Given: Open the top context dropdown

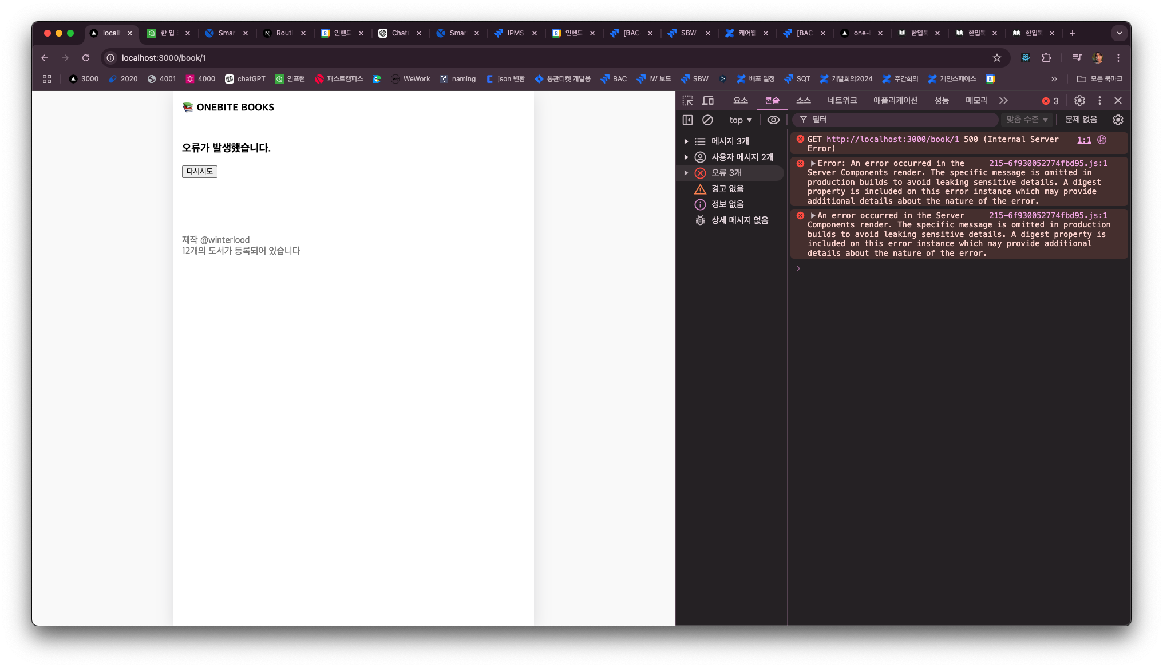Looking at the screenshot, I should click(x=741, y=120).
